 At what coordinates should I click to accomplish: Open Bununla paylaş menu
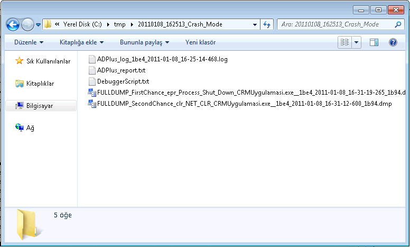pyautogui.click(x=144, y=42)
